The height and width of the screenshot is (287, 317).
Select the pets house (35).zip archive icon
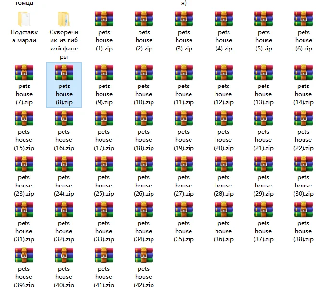click(184, 210)
